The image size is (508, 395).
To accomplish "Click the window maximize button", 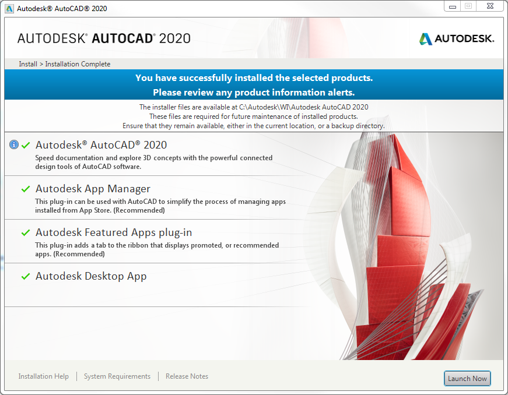I will point(468,6).
